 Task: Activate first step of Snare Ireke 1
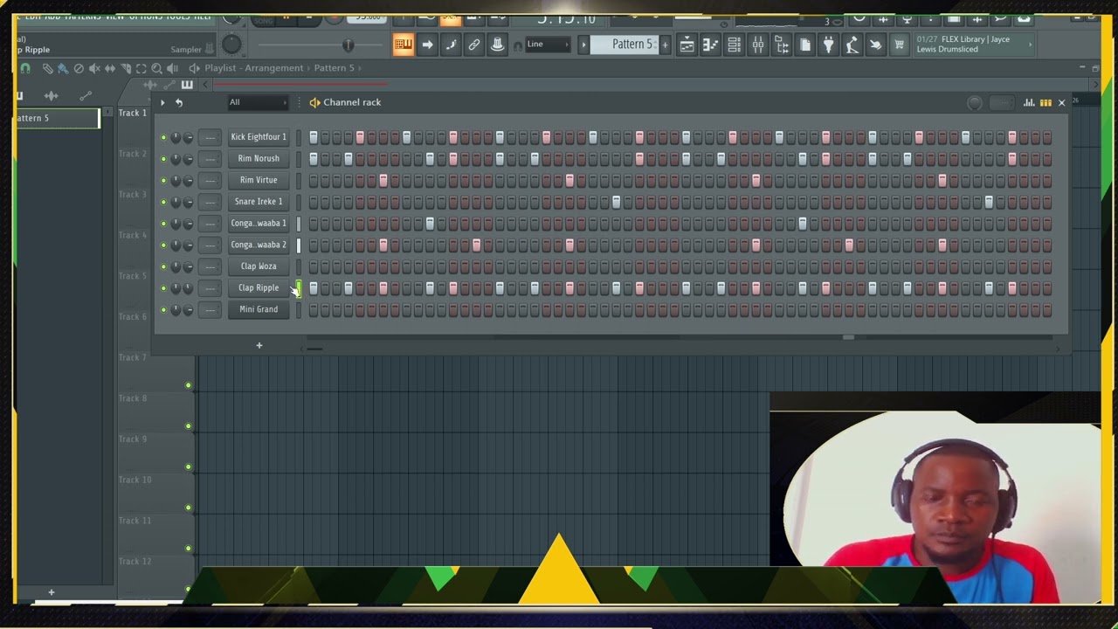[x=314, y=202]
